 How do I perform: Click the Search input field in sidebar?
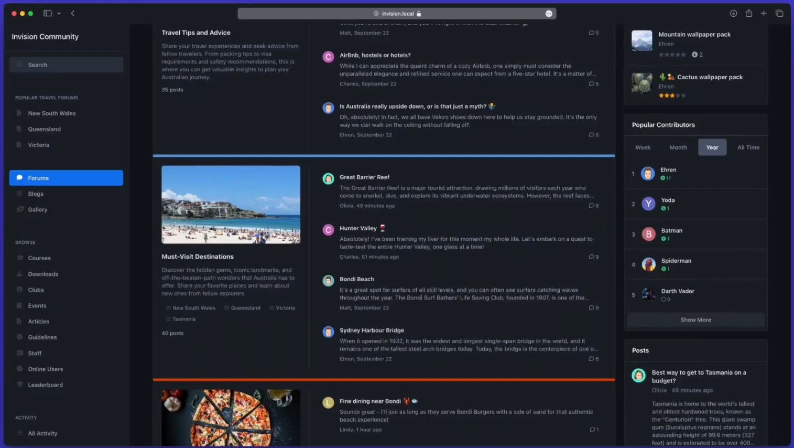tap(67, 65)
